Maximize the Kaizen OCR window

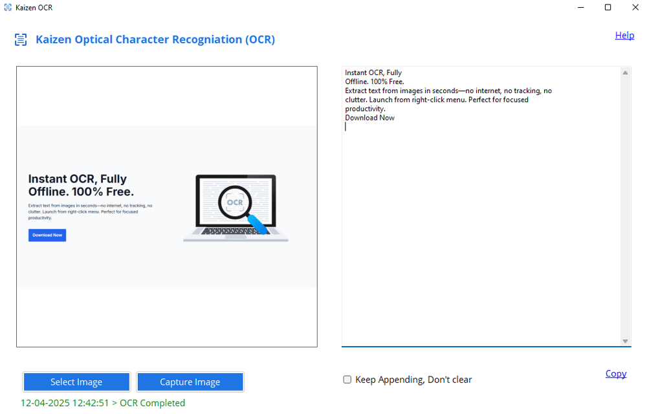pyautogui.click(x=608, y=8)
